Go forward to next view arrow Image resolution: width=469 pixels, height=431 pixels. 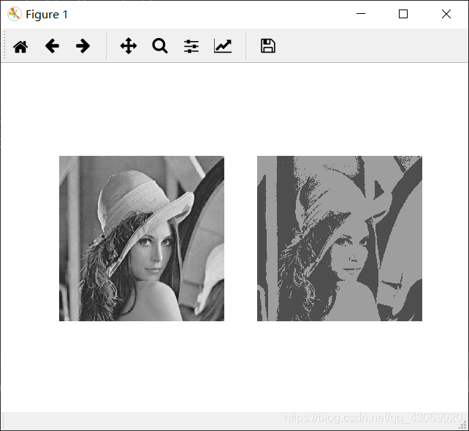83,46
